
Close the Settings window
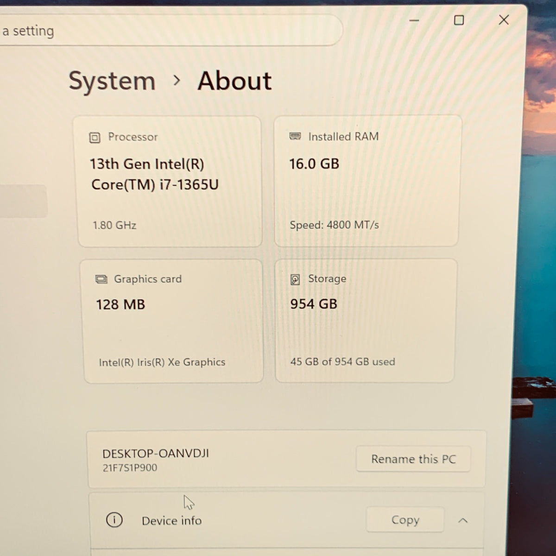tap(504, 19)
